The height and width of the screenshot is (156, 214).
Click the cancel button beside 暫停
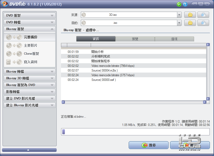[190, 145]
